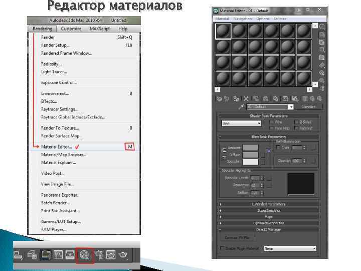
Task: Click the Put to Library icon
Action: tap(275, 99)
